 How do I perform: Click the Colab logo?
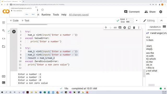pos(6,11)
